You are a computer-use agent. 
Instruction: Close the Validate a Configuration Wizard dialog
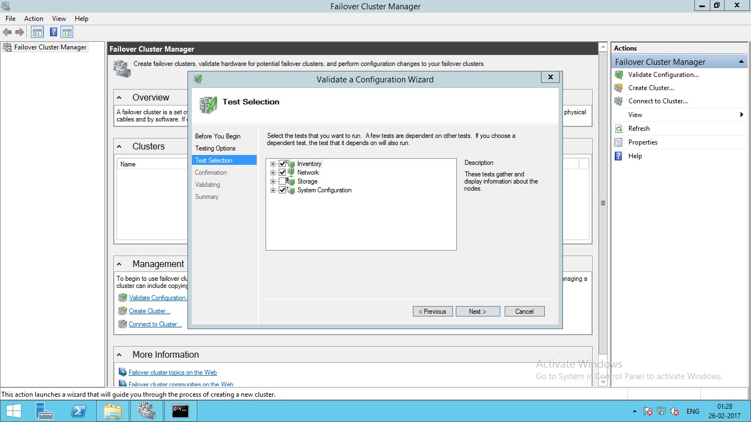coord(550,77)
